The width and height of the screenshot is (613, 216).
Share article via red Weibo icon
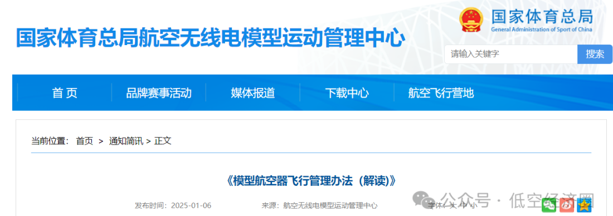[x=567, y=205]
